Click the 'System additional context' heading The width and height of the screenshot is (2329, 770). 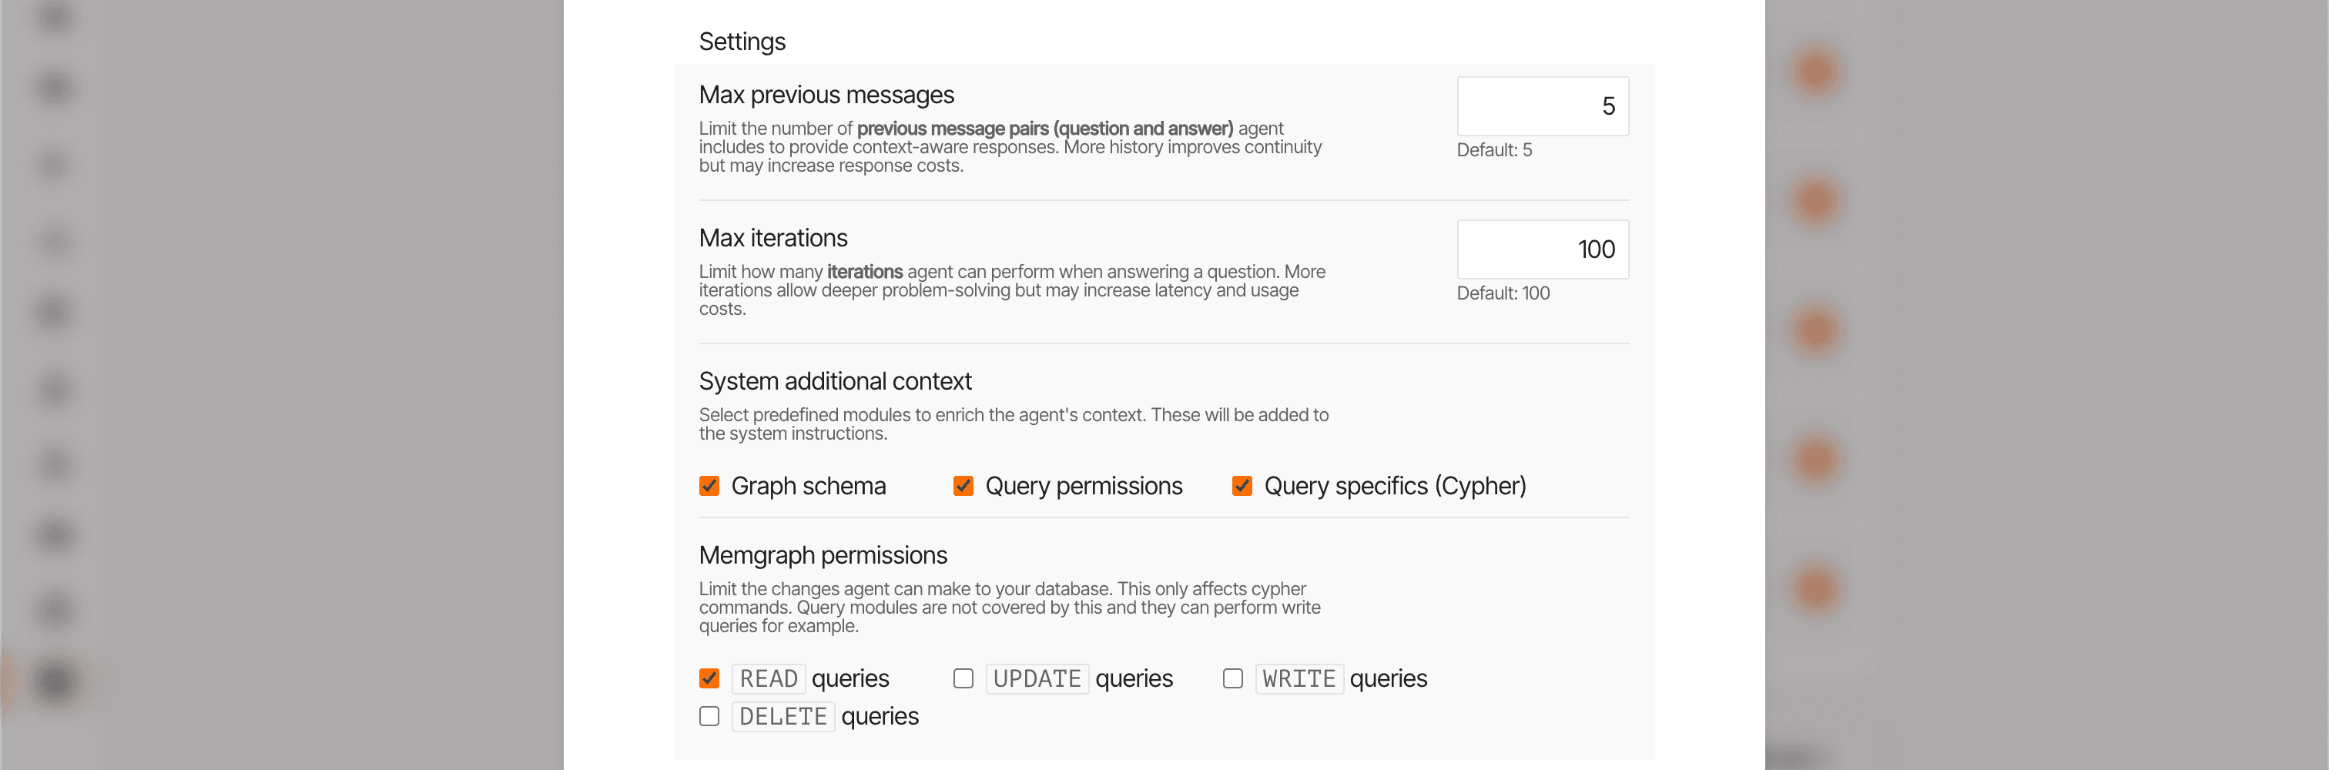point(835,381)
